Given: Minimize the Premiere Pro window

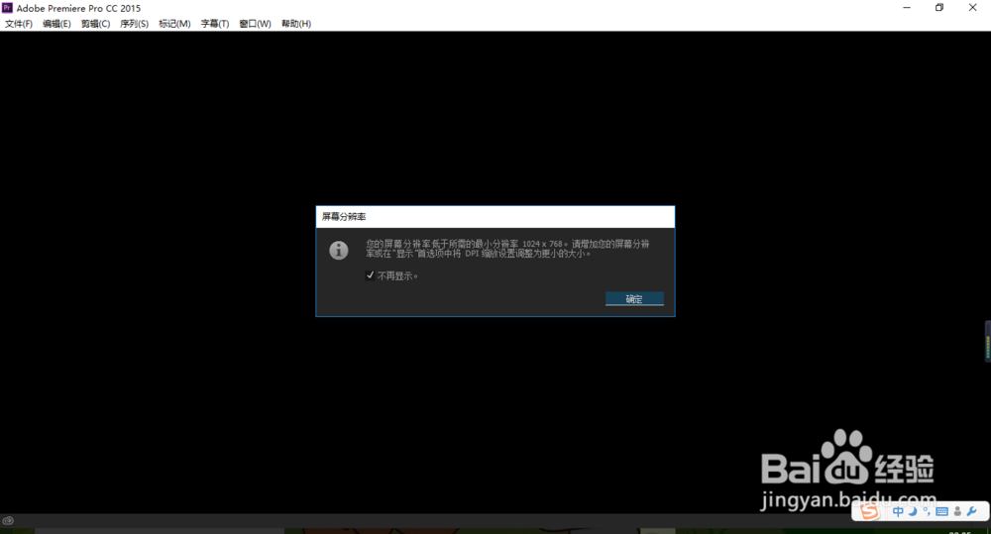Looking at the screenshot, I should click(907, 8).
